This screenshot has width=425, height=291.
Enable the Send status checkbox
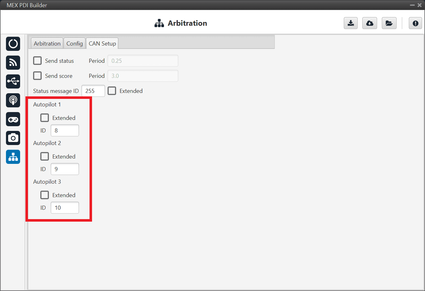click(x=37, y=61)
